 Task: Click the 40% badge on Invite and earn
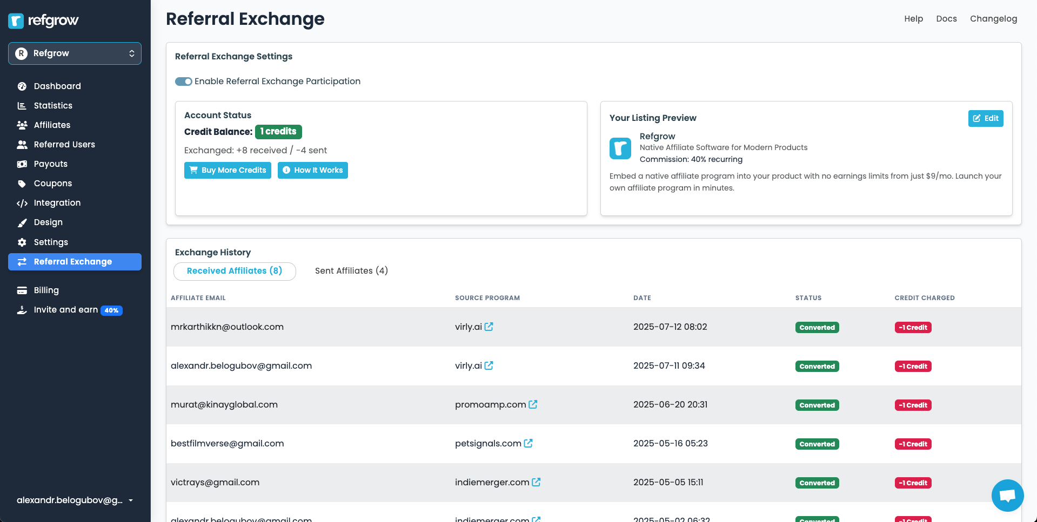pyautogui.click(x=111, y=310)
